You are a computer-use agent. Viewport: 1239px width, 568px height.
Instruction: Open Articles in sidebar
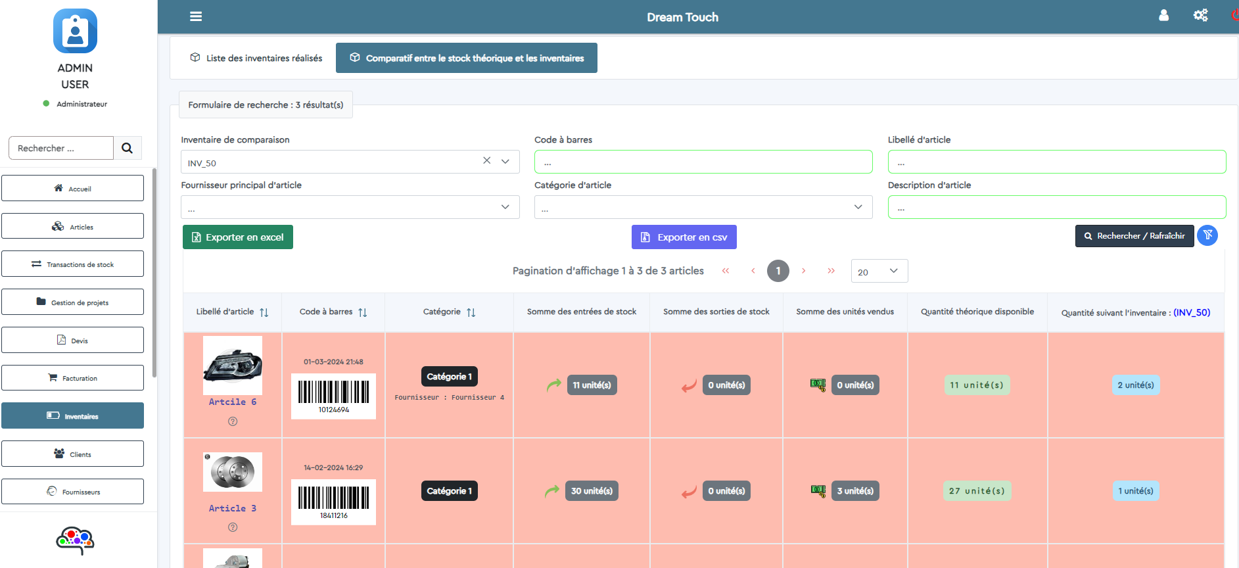72,226
